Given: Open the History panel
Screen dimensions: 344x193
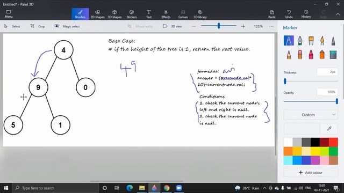Looking at the screenshot, I should pyautogui.click(x=306, y=14).
